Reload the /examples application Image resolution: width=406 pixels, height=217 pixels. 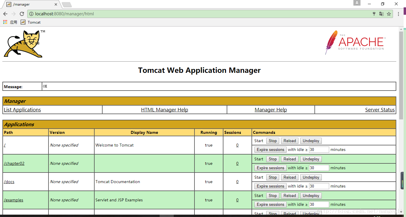290,196
